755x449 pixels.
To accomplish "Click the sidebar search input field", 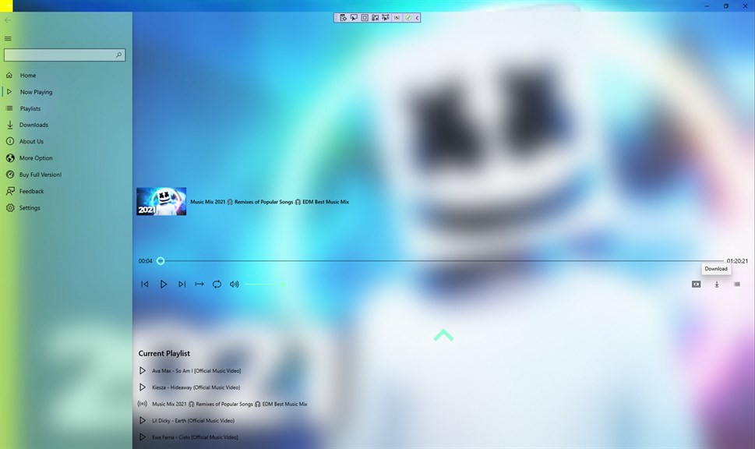I will coord(65,55).
